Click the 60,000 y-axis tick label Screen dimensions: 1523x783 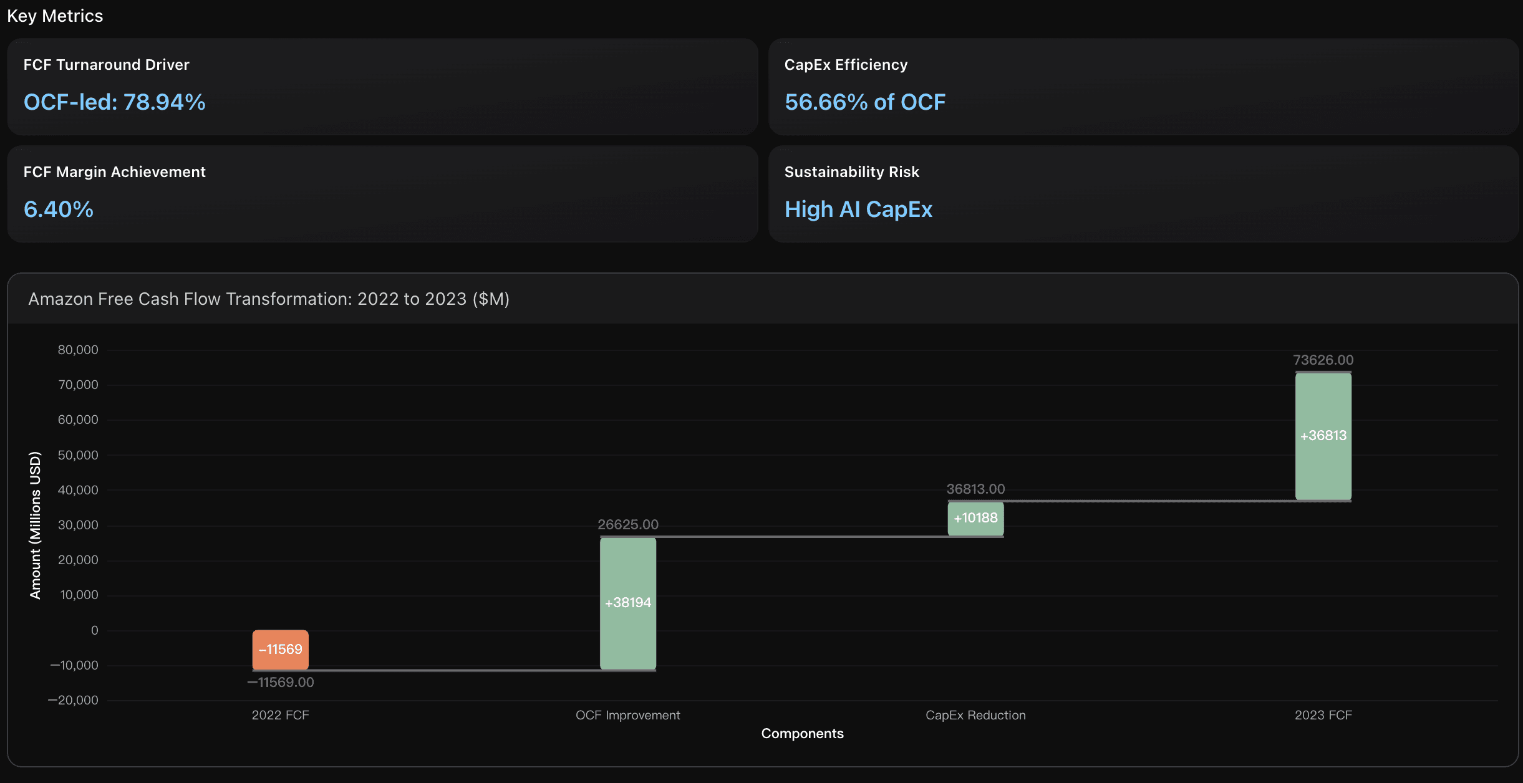pos(78,420)
